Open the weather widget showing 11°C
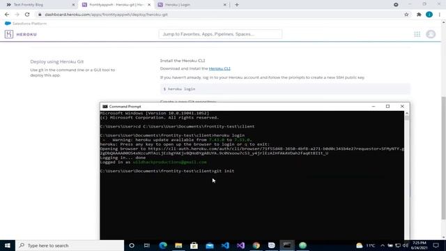 [365, 245]
